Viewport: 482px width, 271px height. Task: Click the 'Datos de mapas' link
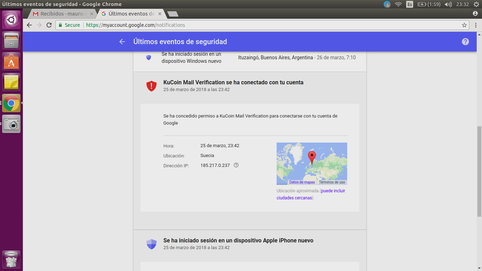[x=302, y=182]
